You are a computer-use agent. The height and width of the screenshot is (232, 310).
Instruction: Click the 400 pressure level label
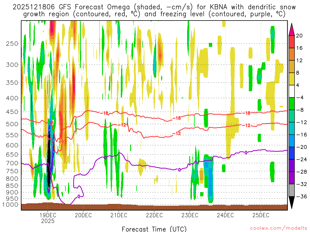tap(12, 98)
